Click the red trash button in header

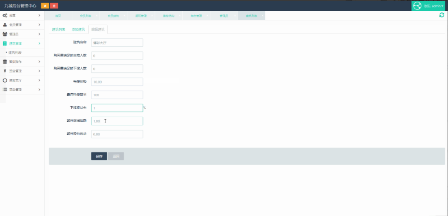point(54,6)
